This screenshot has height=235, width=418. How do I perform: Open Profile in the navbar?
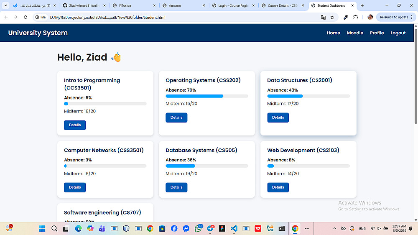[377, 33]
